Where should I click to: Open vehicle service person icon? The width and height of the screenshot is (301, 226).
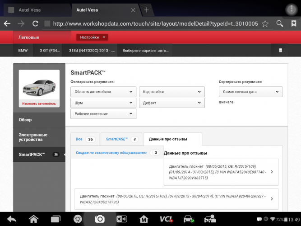[210, 219]
